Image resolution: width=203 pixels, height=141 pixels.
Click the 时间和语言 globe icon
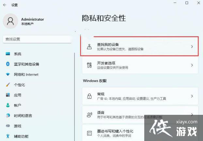pyautogui.click(x=8, y=115)
